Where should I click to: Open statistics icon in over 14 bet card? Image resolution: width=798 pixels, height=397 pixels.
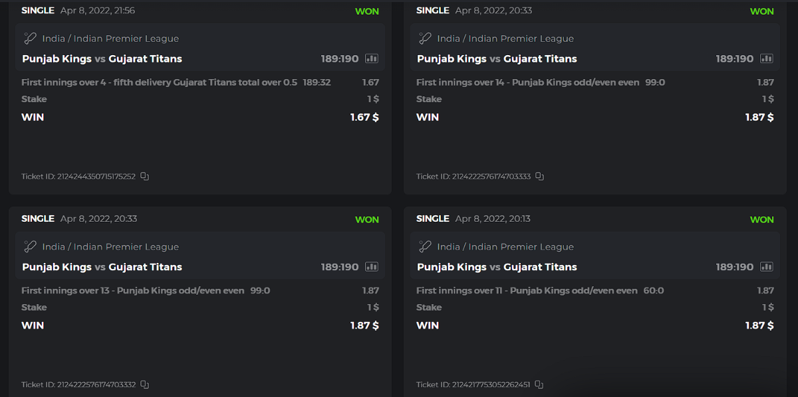[x=767, y=58]
